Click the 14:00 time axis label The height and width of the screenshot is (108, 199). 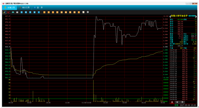click(x=124, y=103)
